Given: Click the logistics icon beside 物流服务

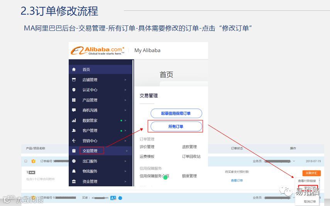Looking at the screenshot, I should pos(74,171).
